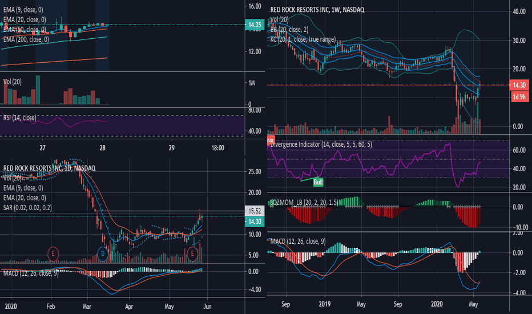The image size is (532, 314).
Task: Select Vol (20) legend on weekly chart
Action: [x=279, y=19]
